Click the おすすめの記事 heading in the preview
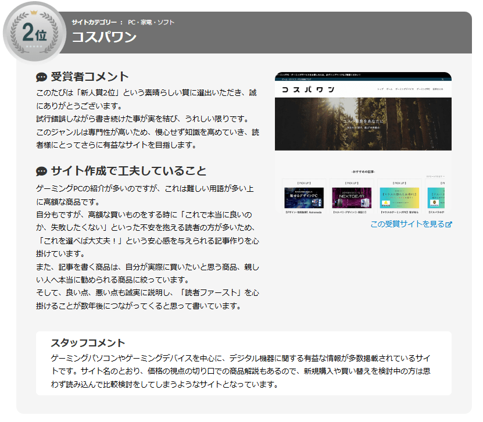Image resolution: width=483 pixels, height=422 pixels. coord(363,171)
